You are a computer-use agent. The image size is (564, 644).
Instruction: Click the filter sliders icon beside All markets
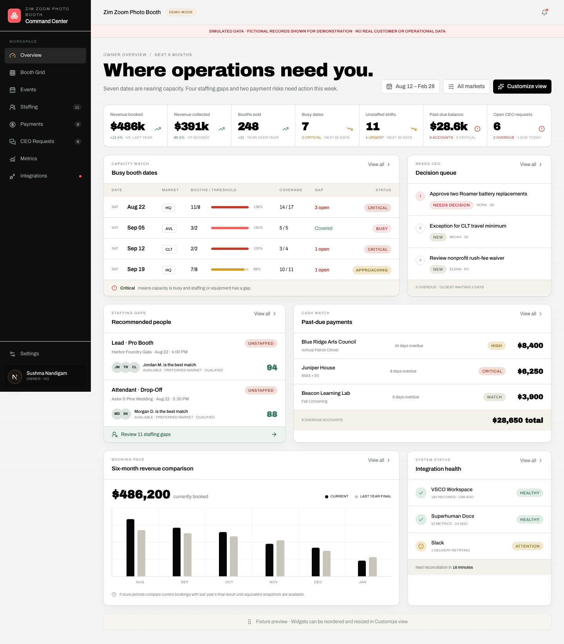pyautogui.click(x=451, y=87)
